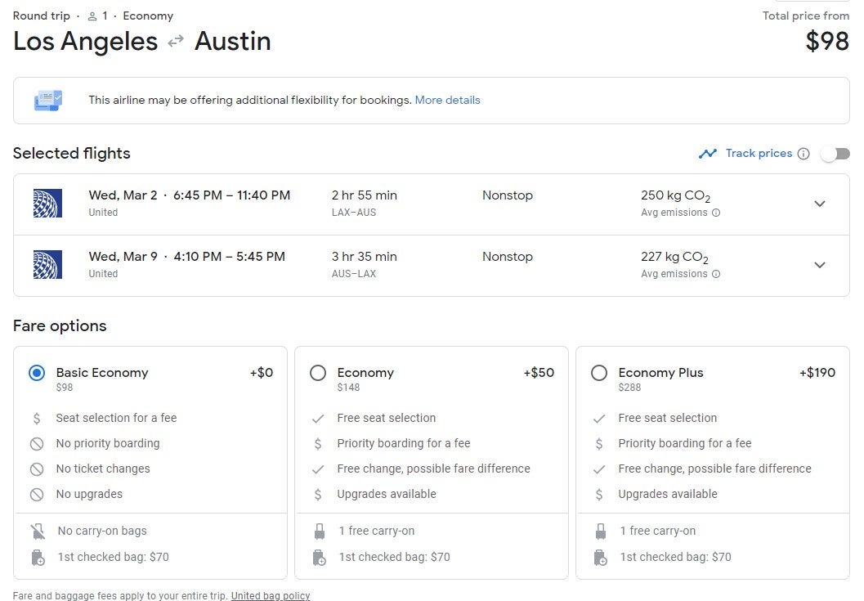Click info icon next to 250 kg emissions
The width and height of the screenshot is (864, 601).
click(x=716, y=213)
